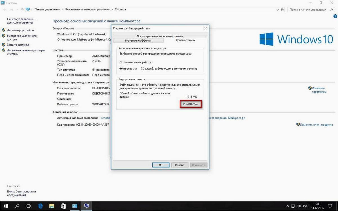Open Task View on the taskbar
The height and width of the screenshot is (211, 338).
tap(28, 206)
